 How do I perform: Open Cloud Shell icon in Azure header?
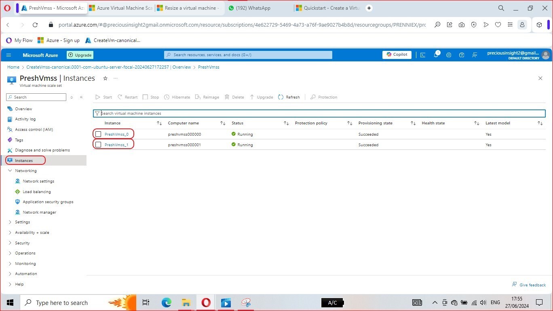pyautogui.click(x=423, y=55)
